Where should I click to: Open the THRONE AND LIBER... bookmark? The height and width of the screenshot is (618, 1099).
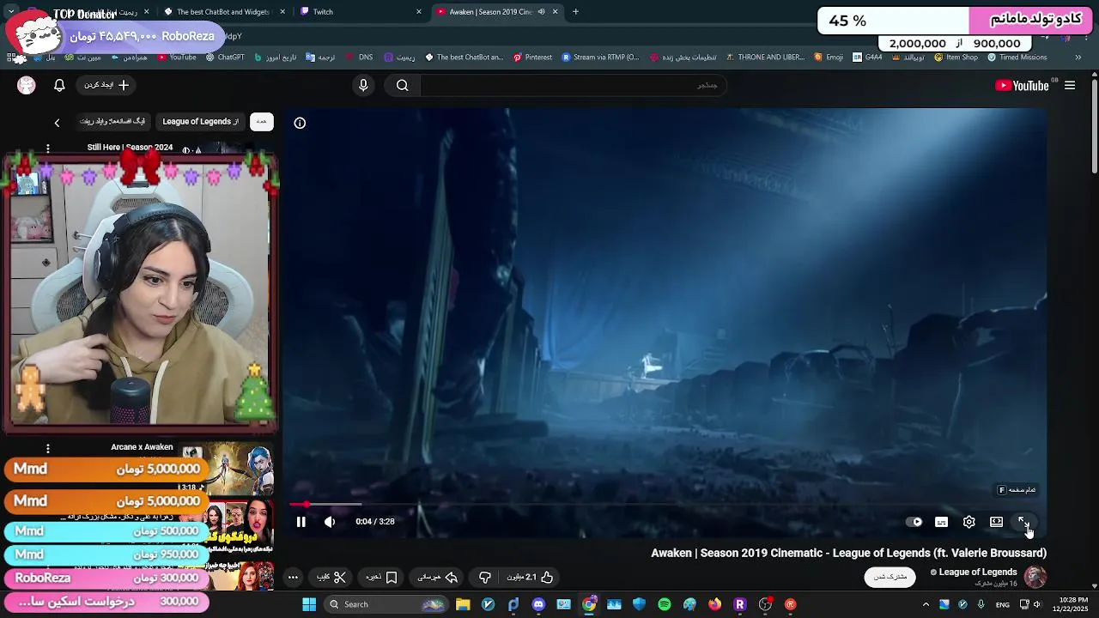point(765,58)
